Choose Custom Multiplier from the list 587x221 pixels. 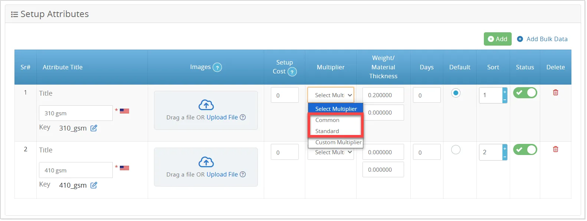point(335,142)
